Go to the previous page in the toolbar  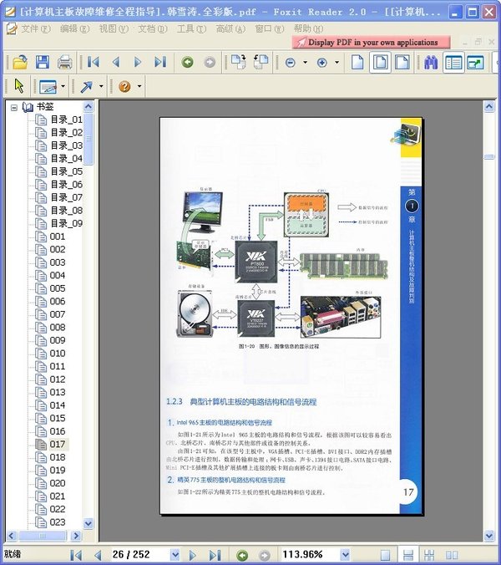(x=116, y=62)
